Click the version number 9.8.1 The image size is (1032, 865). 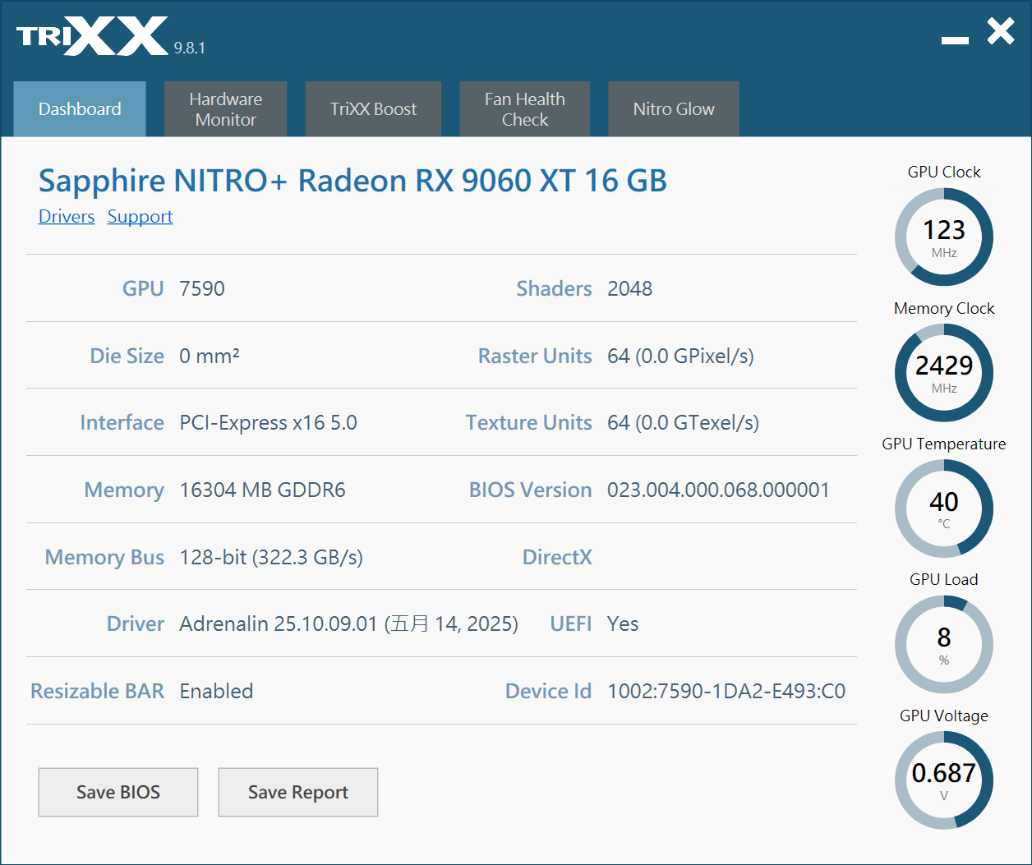(x=189, y=48)
